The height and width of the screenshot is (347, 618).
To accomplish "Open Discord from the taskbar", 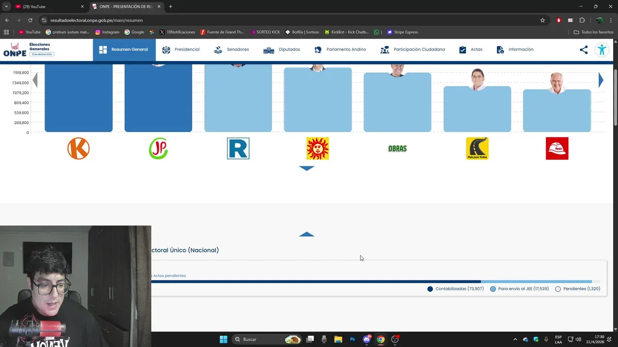I will pyautogui.click(x=366, y=339).
